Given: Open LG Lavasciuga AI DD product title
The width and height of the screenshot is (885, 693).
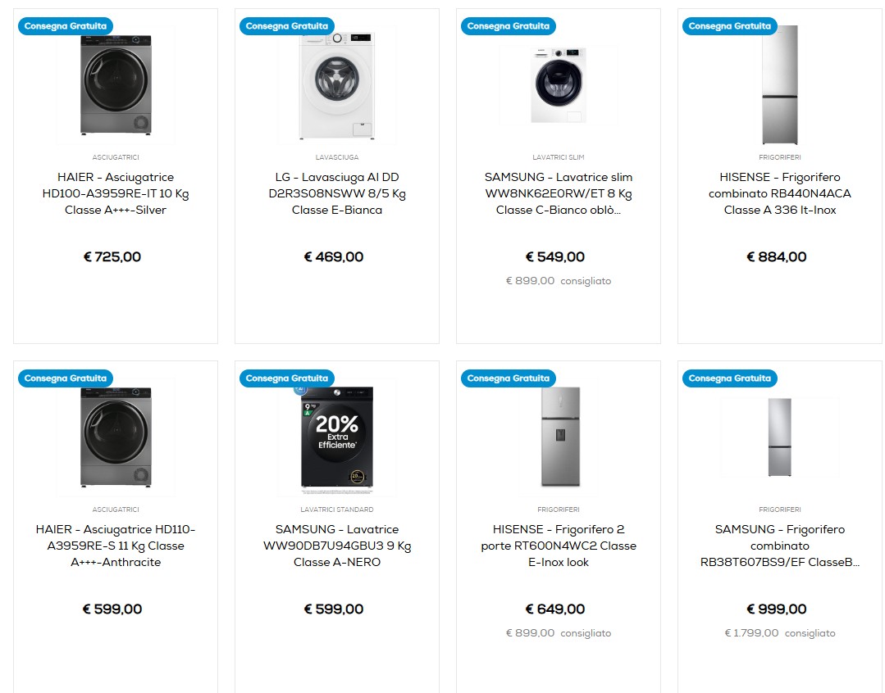Looking at the screenshot, I should click(337, 193).
